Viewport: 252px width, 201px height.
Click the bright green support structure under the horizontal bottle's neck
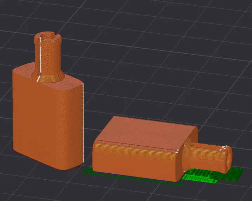200,178
